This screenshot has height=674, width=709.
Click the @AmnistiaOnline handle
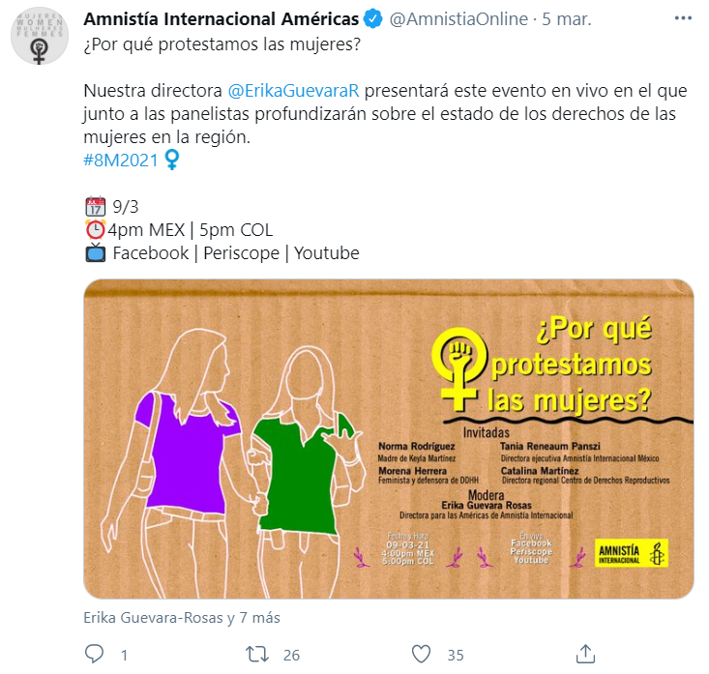[x=458, y=19]
